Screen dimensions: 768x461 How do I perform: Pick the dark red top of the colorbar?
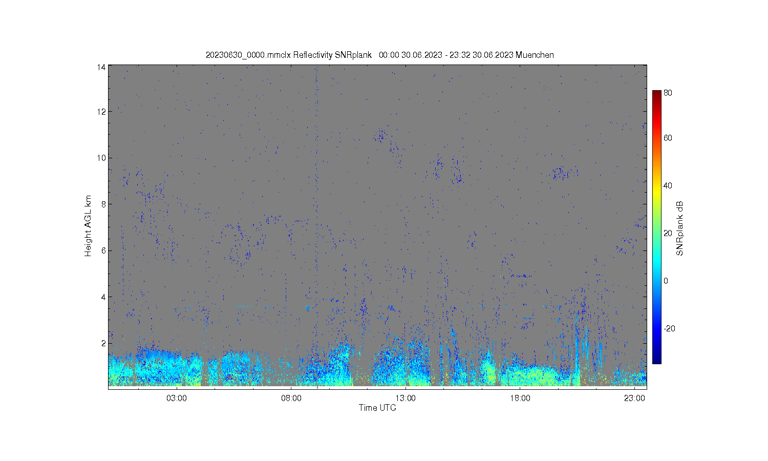pos(656,93)
